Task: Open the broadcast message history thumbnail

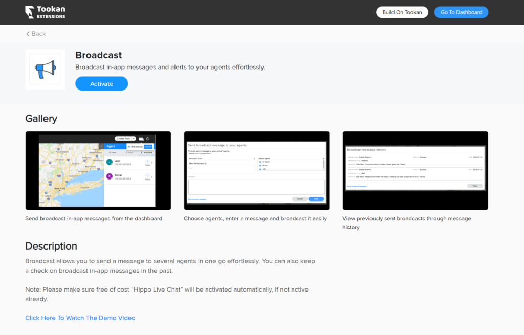Action: pos(416,171)
